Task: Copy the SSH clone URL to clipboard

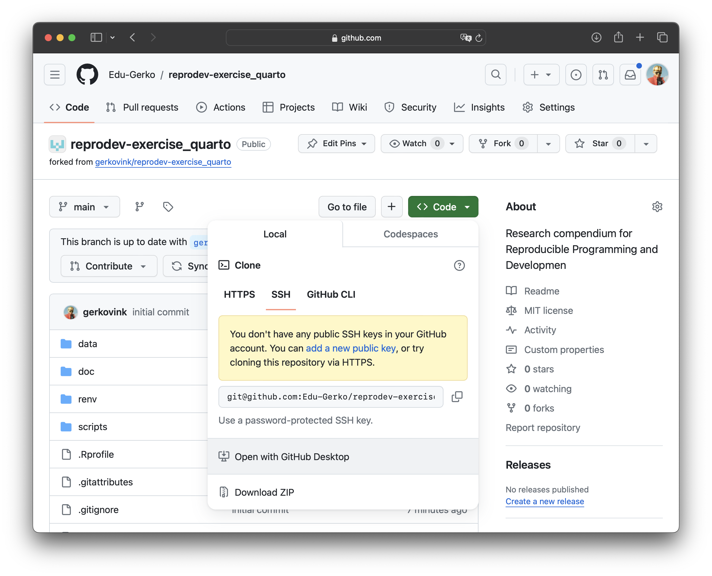Action: pyautogui.click(x=457, y=397)
